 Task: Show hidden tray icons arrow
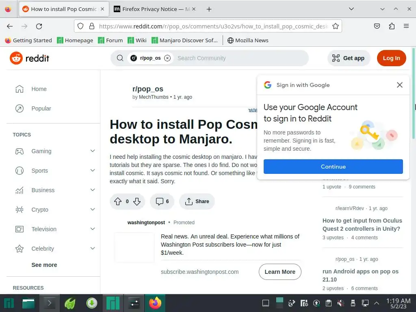(x=377, y=303)
